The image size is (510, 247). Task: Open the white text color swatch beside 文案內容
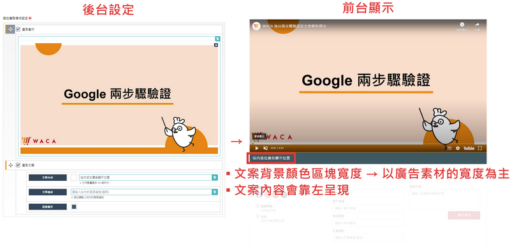click(x=74, y=178)
